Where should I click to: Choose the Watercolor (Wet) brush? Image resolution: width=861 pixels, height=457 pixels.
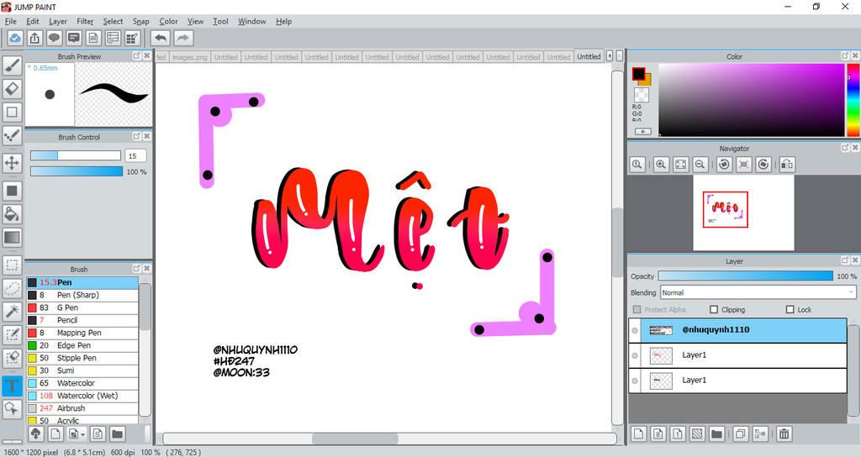click(x=82, y=396)
